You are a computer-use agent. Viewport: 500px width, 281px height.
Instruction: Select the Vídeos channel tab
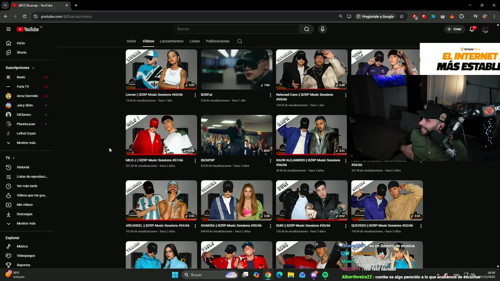(148, 41)
